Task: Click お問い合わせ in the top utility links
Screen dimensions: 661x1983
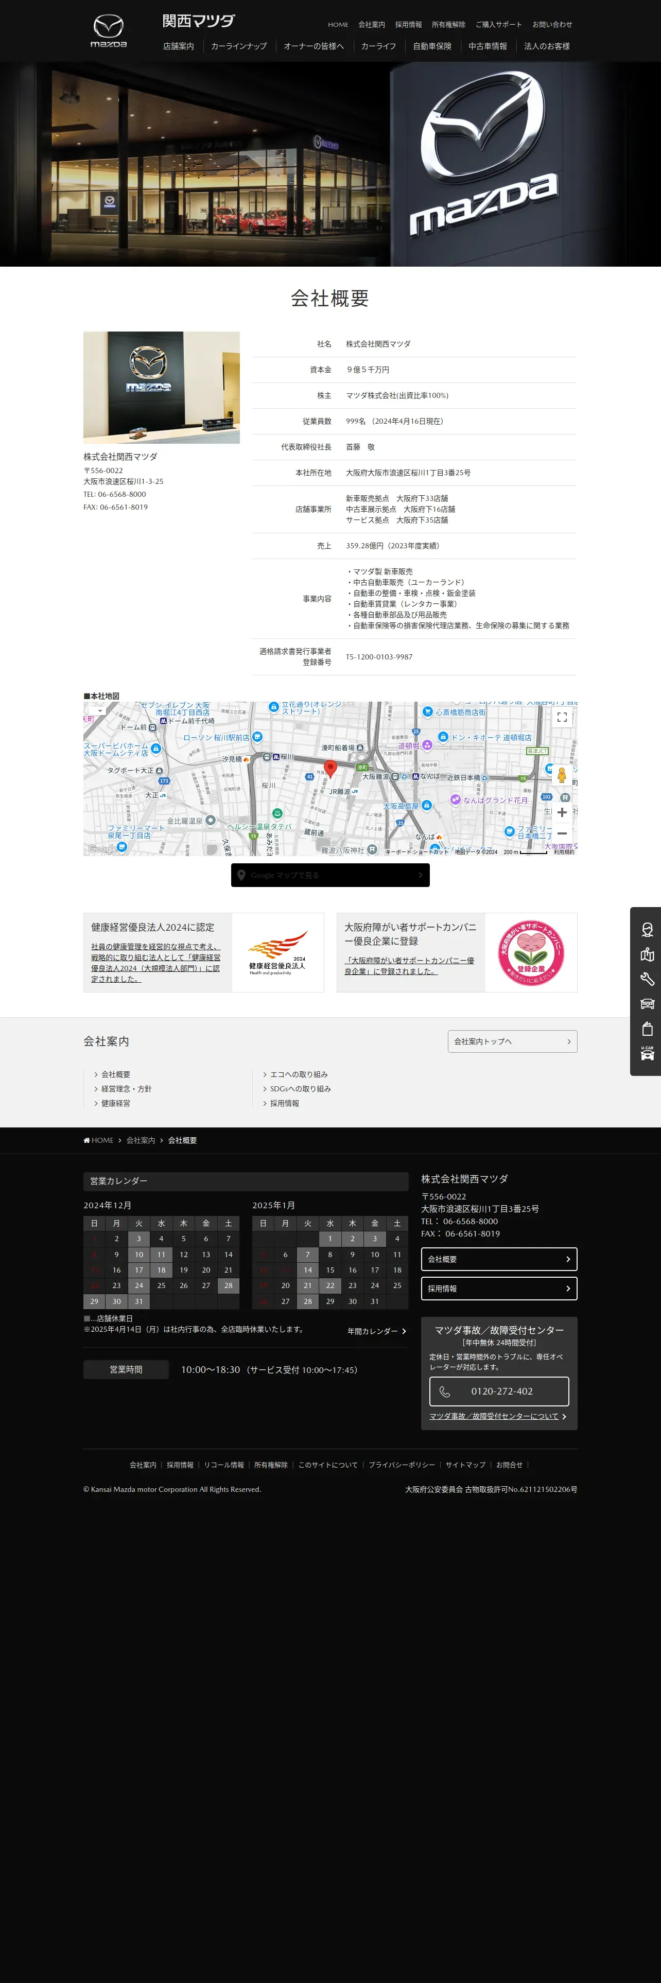Action: [x=552, y=25]
